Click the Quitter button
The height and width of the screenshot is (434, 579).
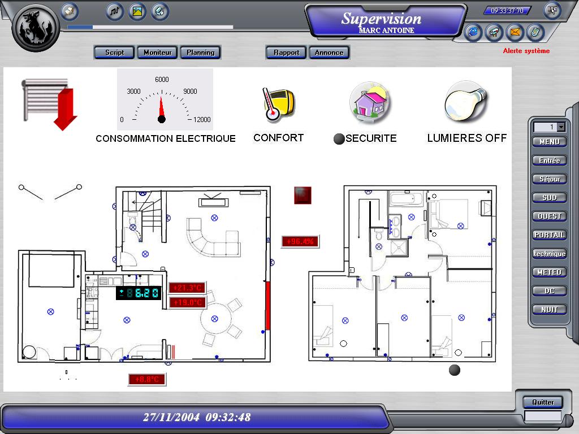543,402
